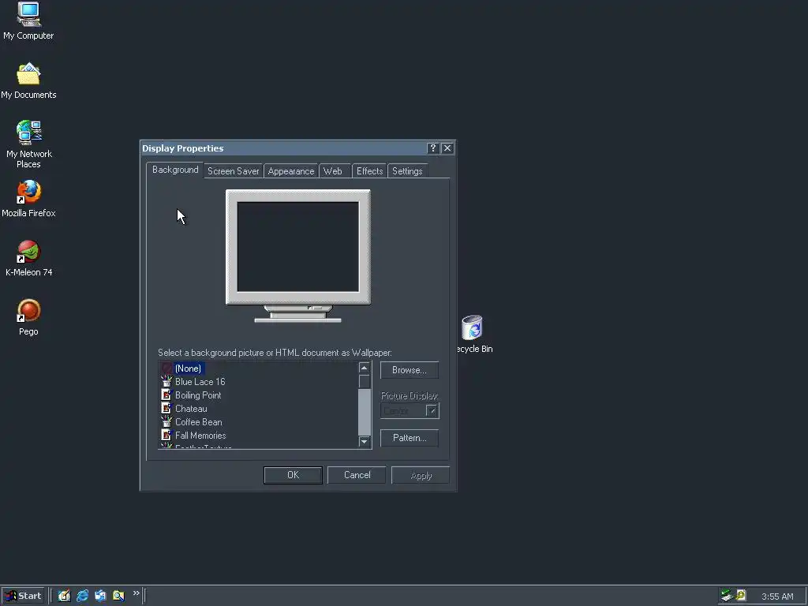Switch to the Settings tab
The image size is (808, 606).
(407, 171)
